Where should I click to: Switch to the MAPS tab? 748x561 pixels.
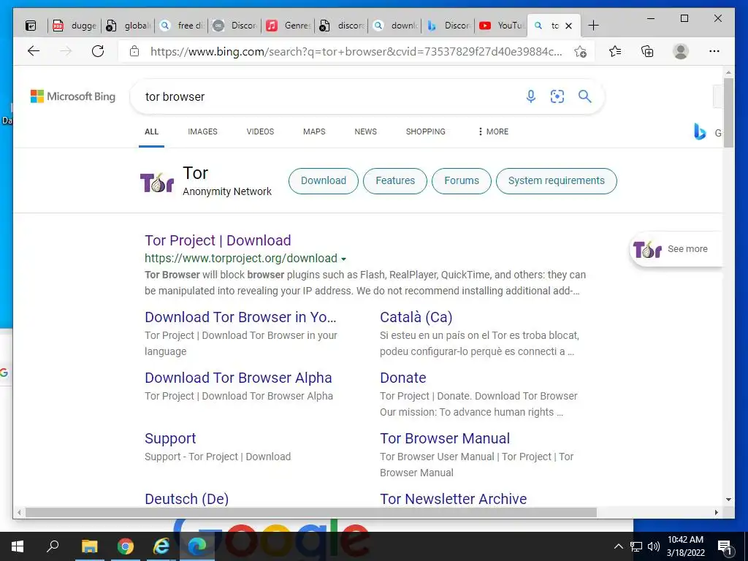tap(314, 131)
